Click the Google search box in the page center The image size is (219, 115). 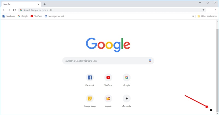click(108, 61)
